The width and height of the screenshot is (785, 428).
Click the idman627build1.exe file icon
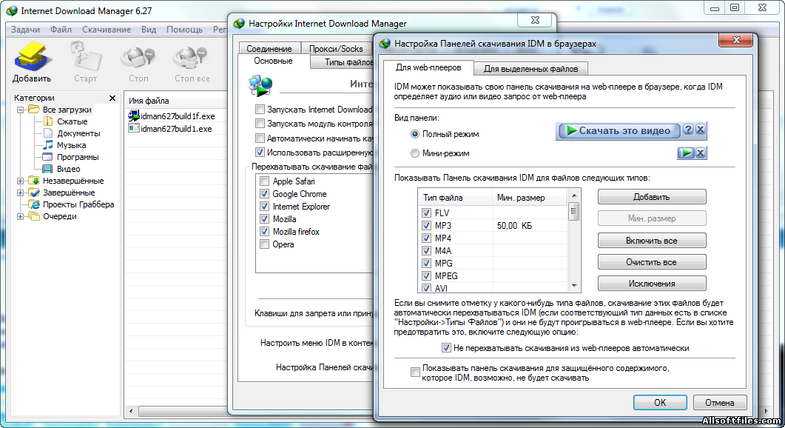134,128
